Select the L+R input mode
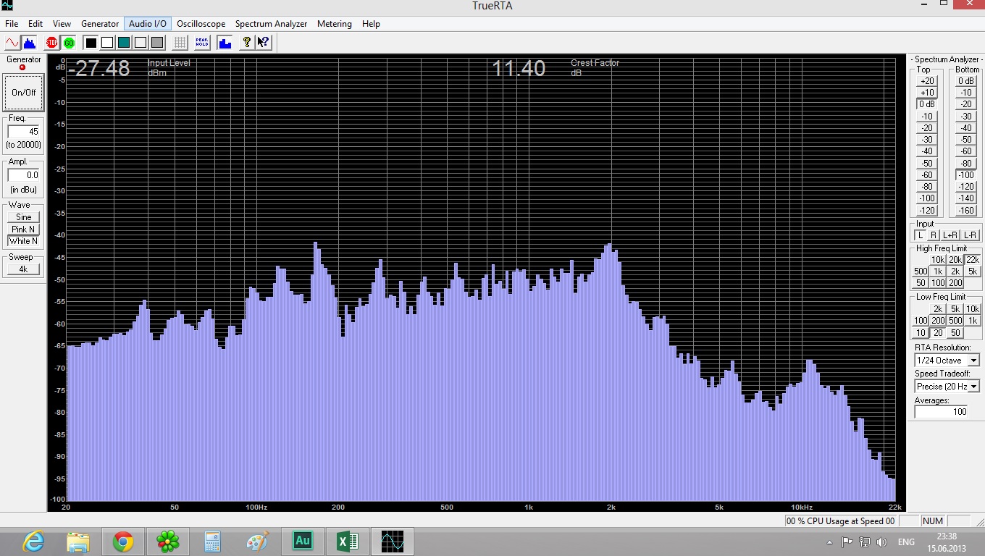Viewport: 985px width, 556px height. pos(950,235)
